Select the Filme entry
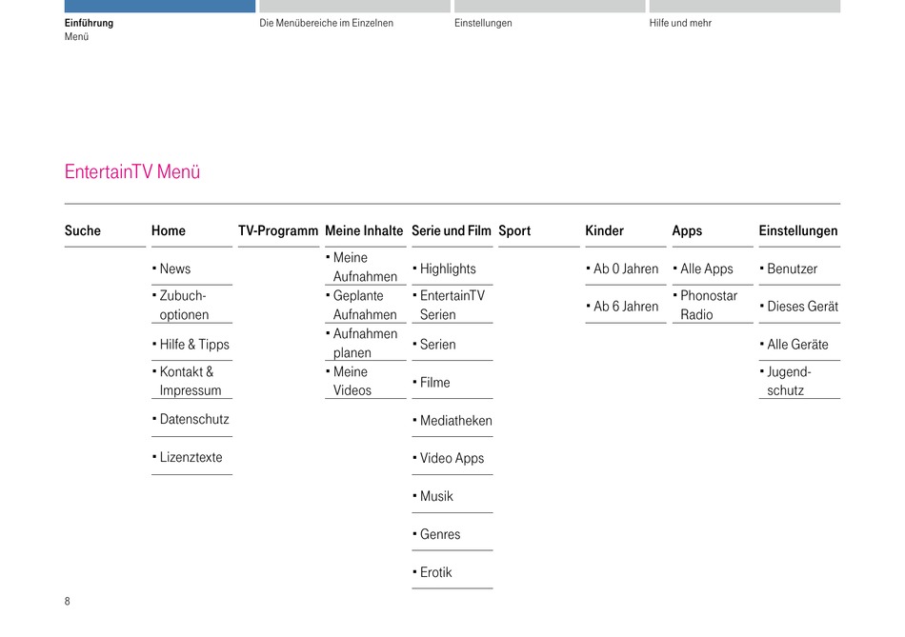This screenshot has width=905, height=637. pyautogui.click(x=434, y=383)
